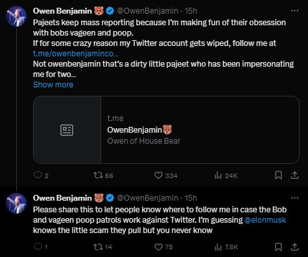
Task: Share the first tweet via upload icon
Action: tap(294, 175)
